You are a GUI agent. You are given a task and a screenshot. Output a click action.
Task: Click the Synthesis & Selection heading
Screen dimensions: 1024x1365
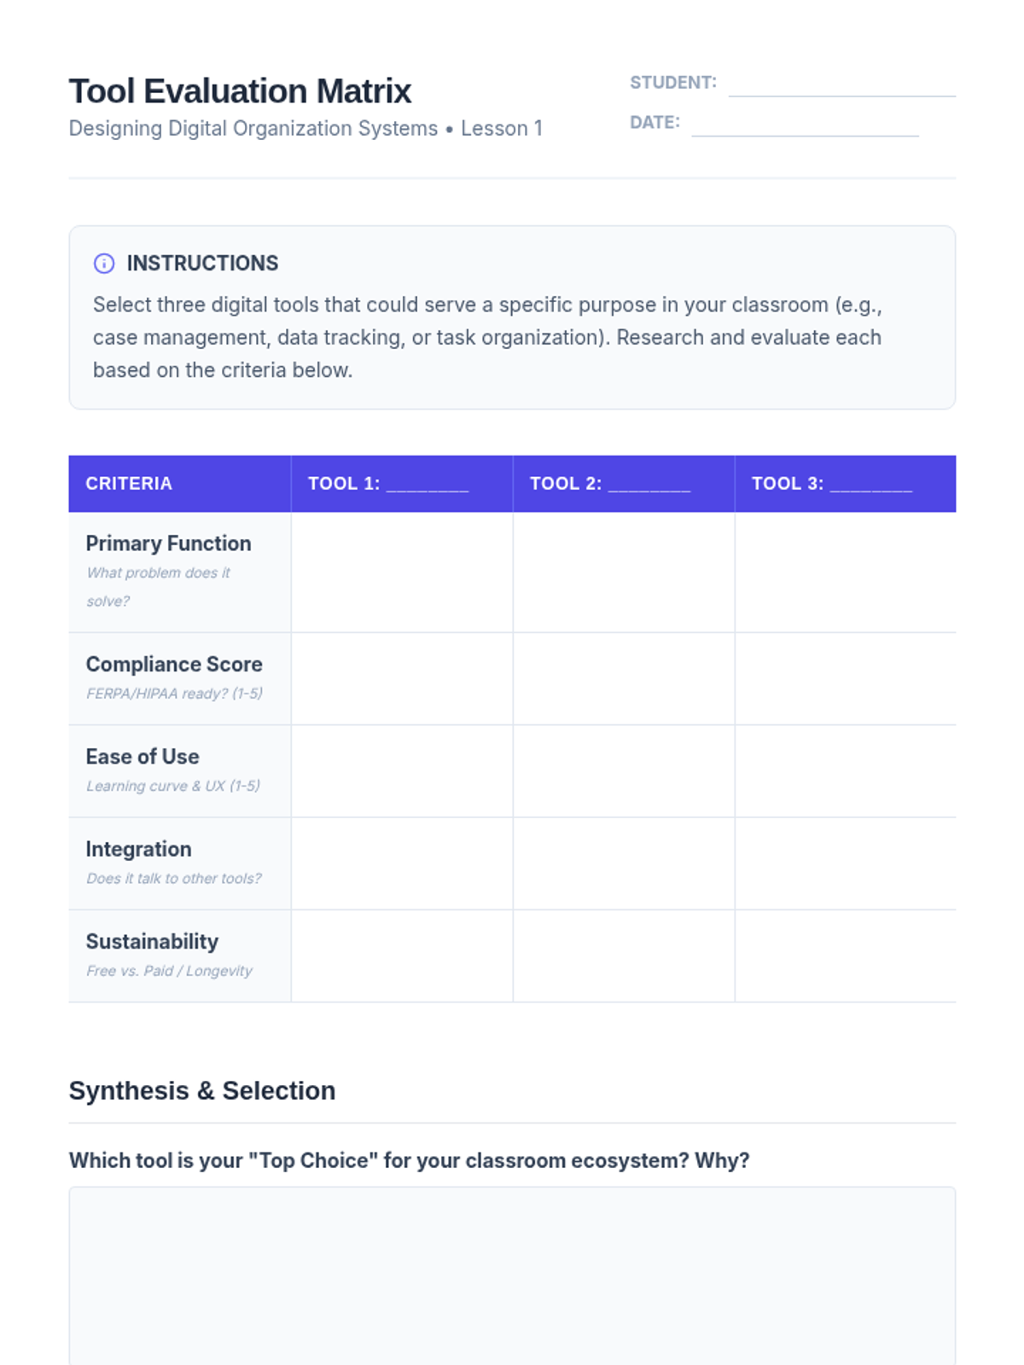click(x=202, y=1091)
